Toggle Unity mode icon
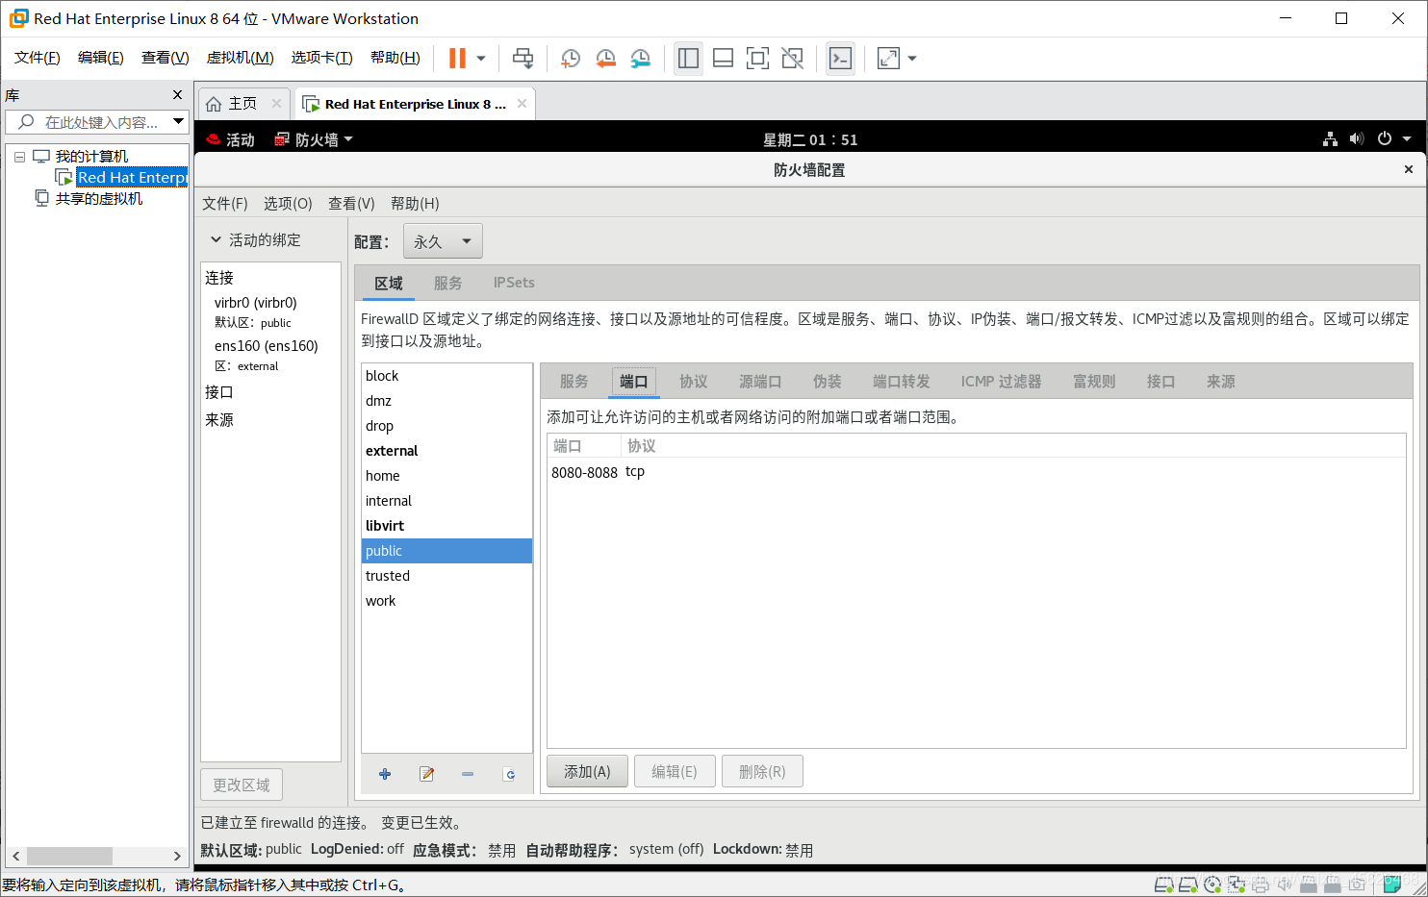This screenshot has width=1428, height=897. click(792, 59)
